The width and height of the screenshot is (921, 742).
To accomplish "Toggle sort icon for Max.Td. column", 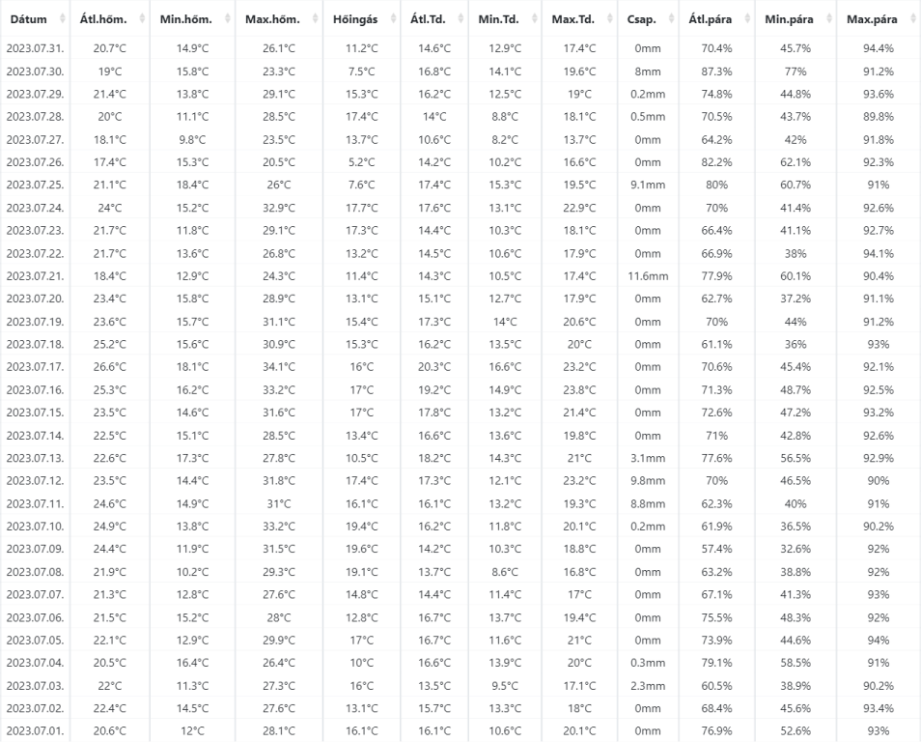I will [x=610, y=18].
